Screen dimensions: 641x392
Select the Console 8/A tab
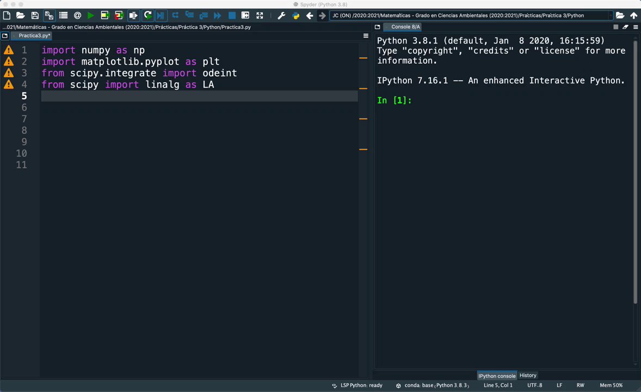click(403, 27)
